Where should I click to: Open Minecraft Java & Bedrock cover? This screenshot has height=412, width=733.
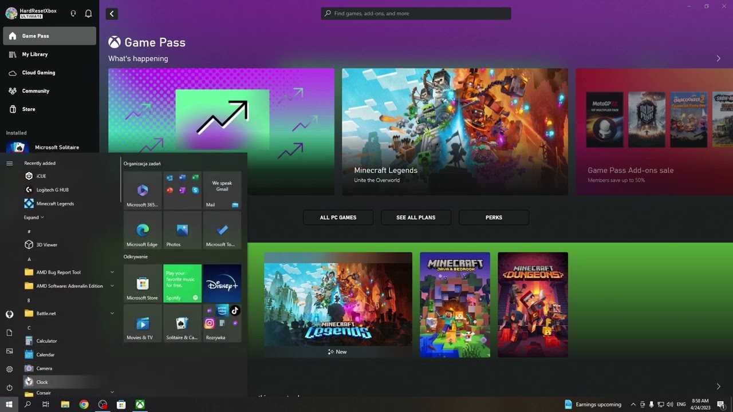click(455, 304)
